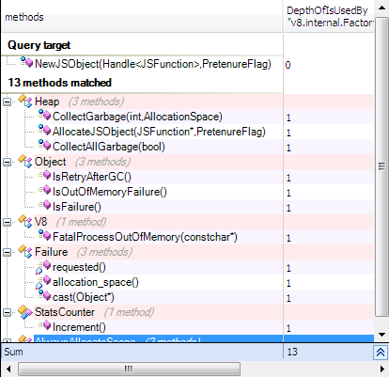The width and height of the screenshot is (389, 377).
Task: Click the CollectGarbage method icon
Action: (x=44, y=116)
